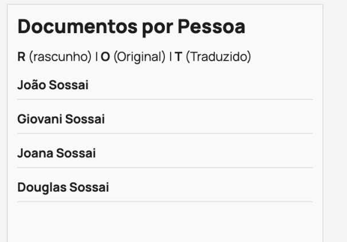Click the divider line under Douglas Sossai
The image size is (347, 242).
click(165, 201)
